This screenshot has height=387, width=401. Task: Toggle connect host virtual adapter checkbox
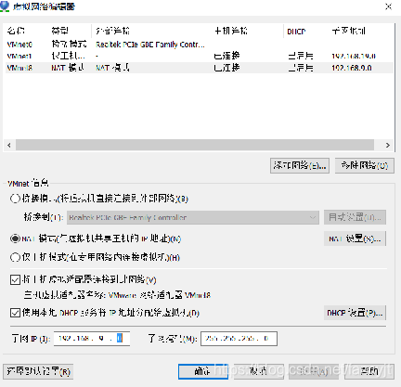click(x=15, y=279)
